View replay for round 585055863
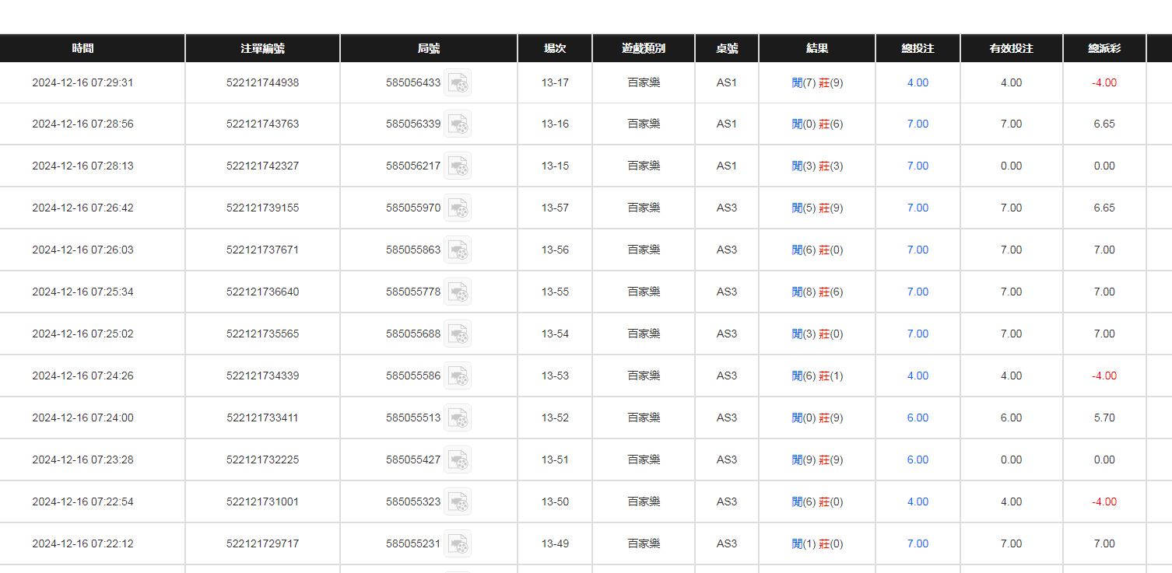This screenshot has height=573, width=1172. tap(458, 250)
